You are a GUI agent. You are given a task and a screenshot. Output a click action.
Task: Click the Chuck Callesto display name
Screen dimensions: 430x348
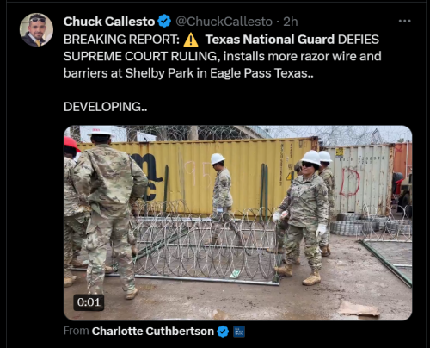click(109, 22)
